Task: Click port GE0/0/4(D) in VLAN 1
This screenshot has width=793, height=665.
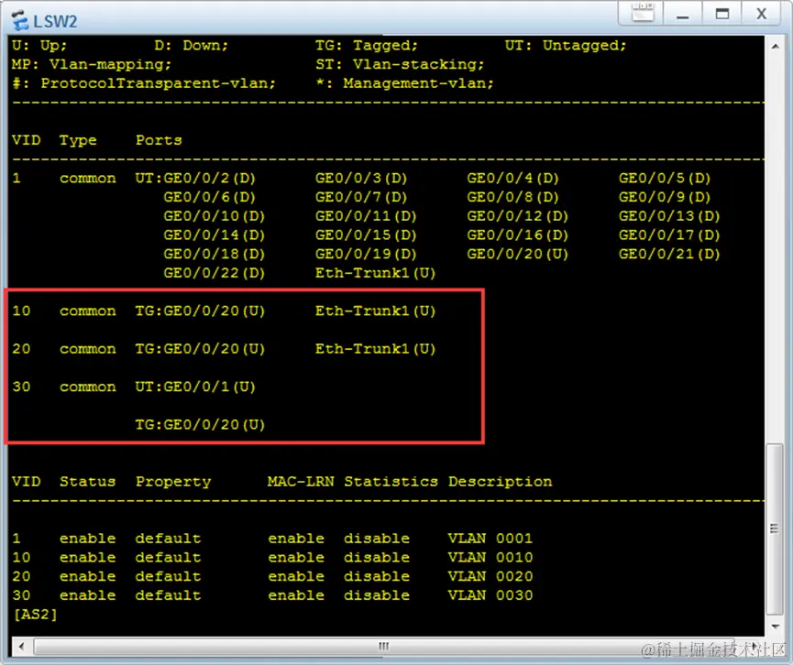Action: [x=512, y=178]
